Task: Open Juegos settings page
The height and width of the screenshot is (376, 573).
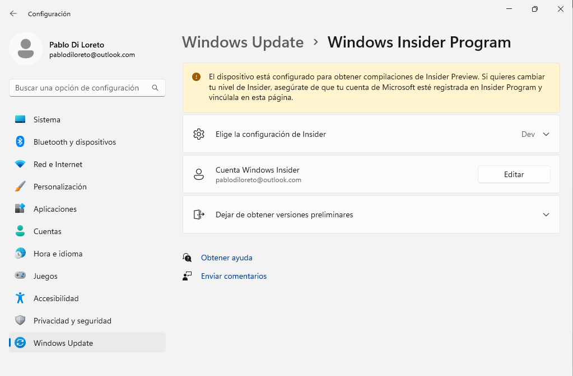Action: pos(45,276)
